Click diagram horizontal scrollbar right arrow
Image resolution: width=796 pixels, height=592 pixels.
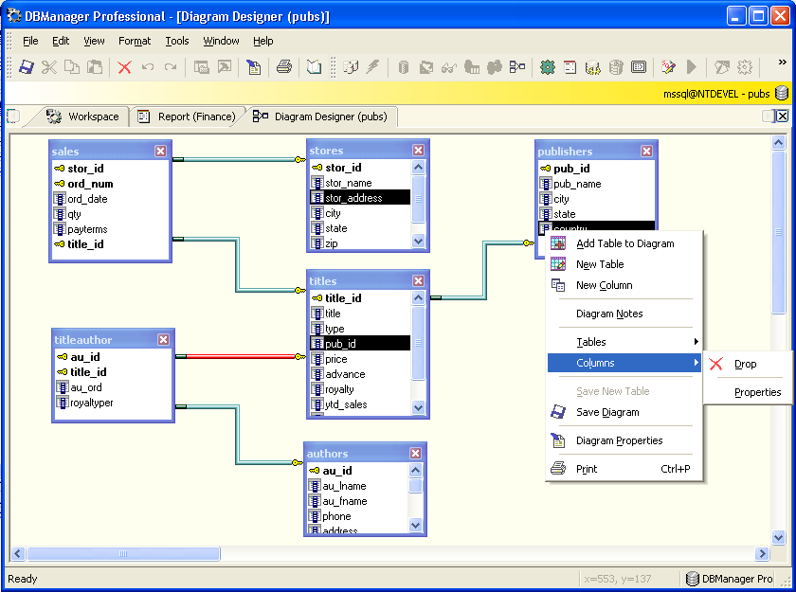pos(762,553)
